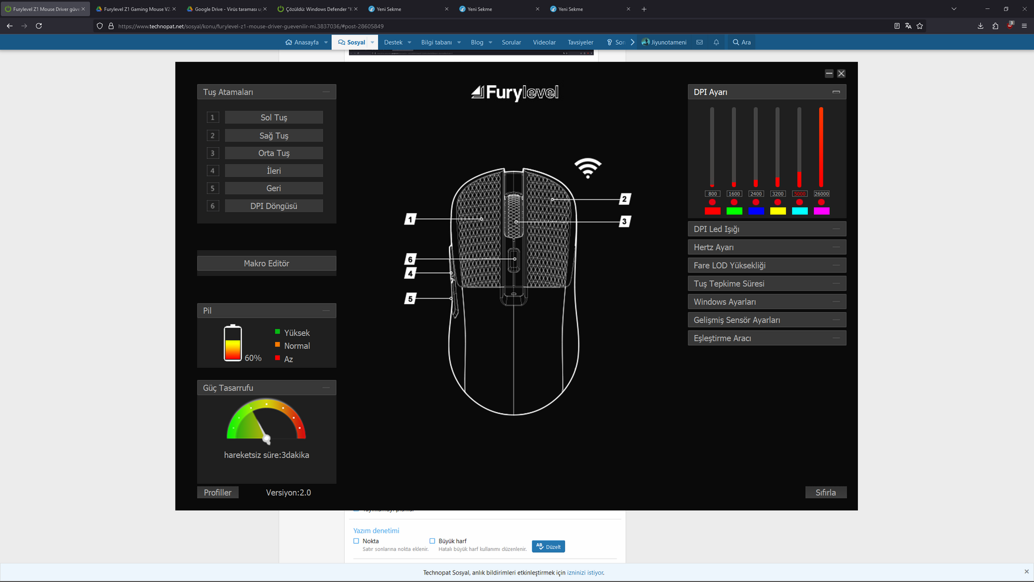Click the Sıfırla reset button

[825, 493]
